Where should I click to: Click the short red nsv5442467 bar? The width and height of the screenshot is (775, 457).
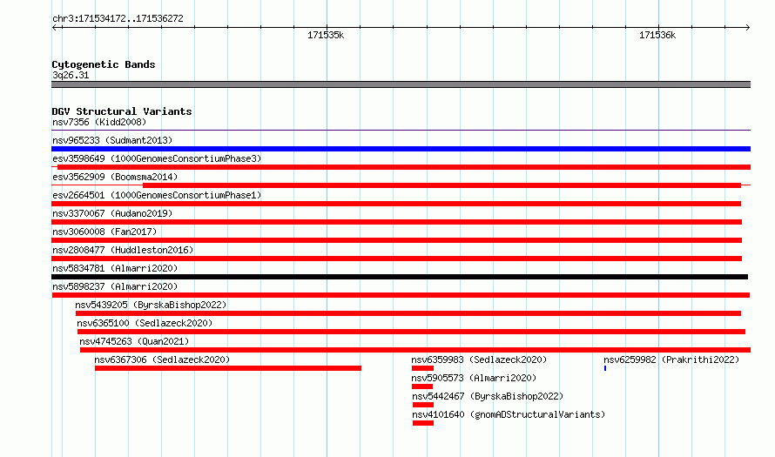423,405
